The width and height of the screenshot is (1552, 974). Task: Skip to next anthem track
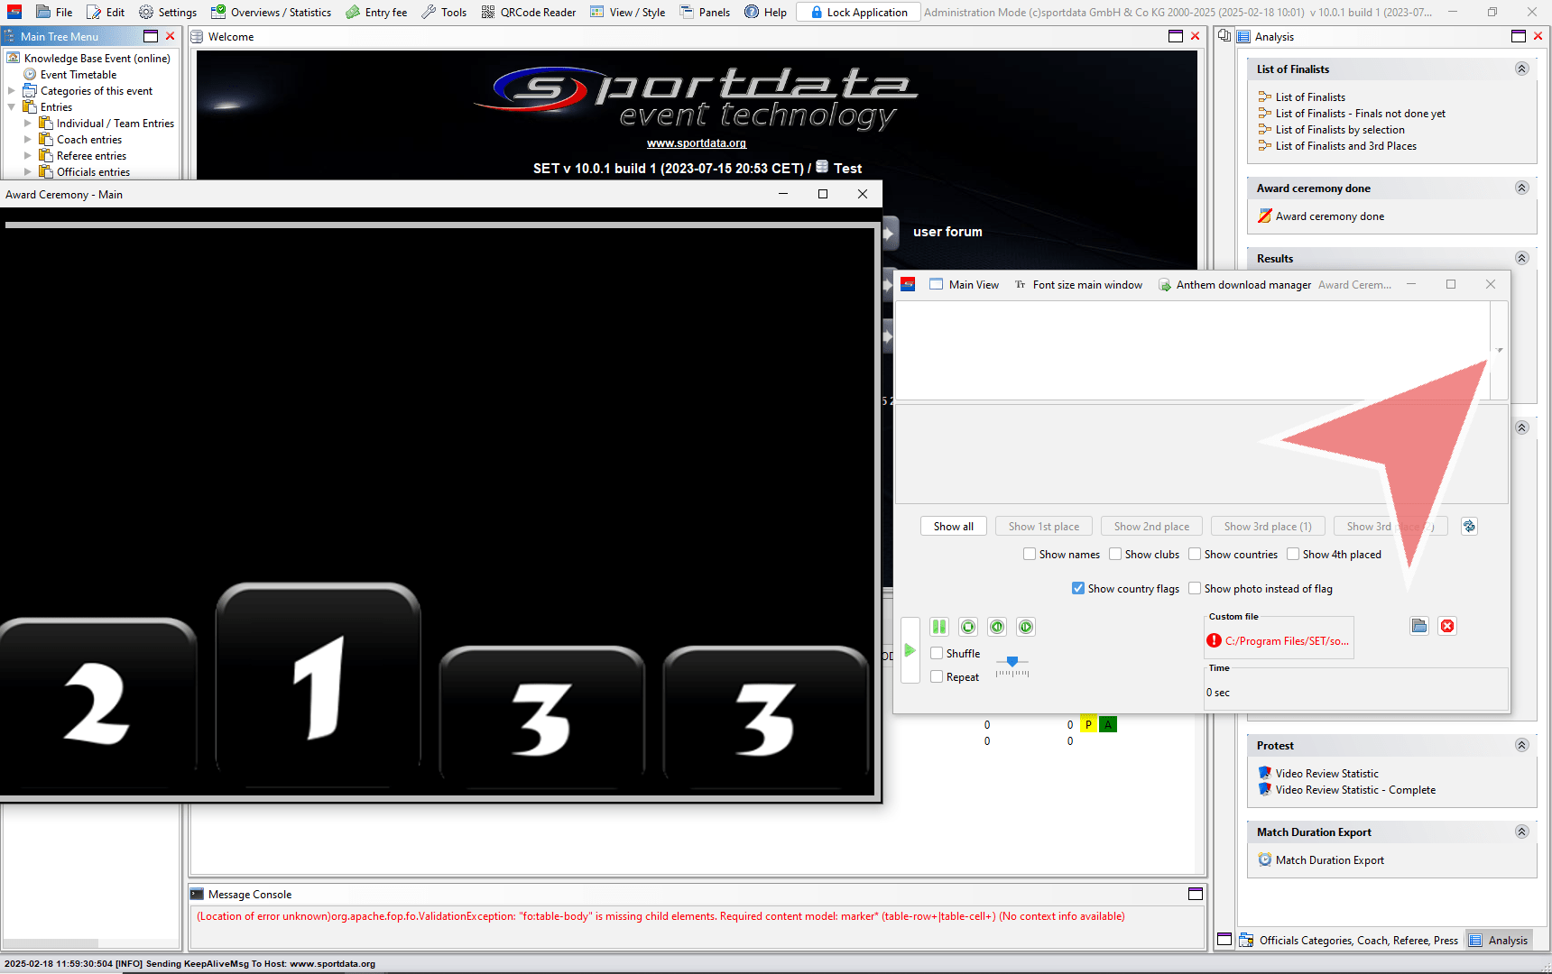coord(1026,627)
